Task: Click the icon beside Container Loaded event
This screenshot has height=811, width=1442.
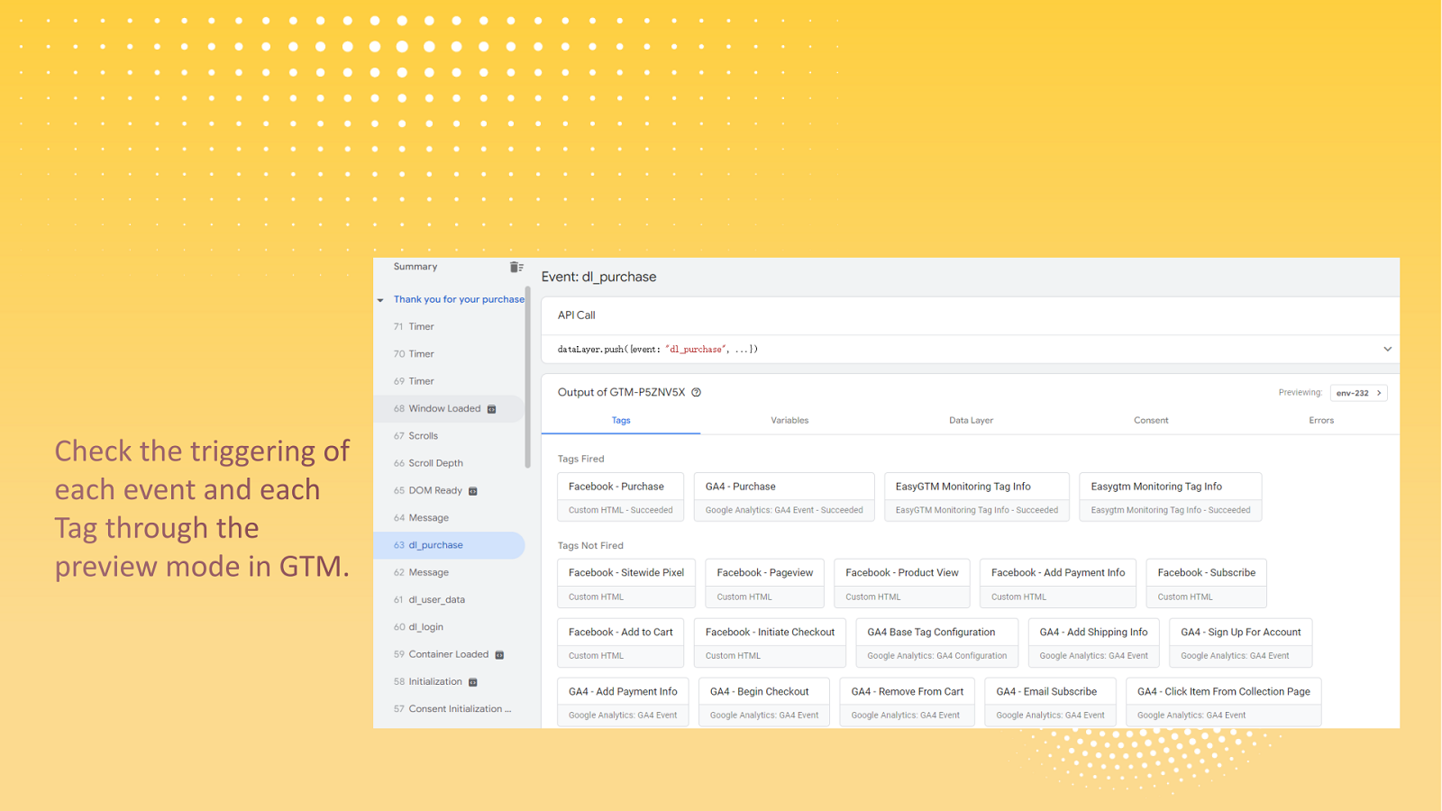Action: coord(499,655)
